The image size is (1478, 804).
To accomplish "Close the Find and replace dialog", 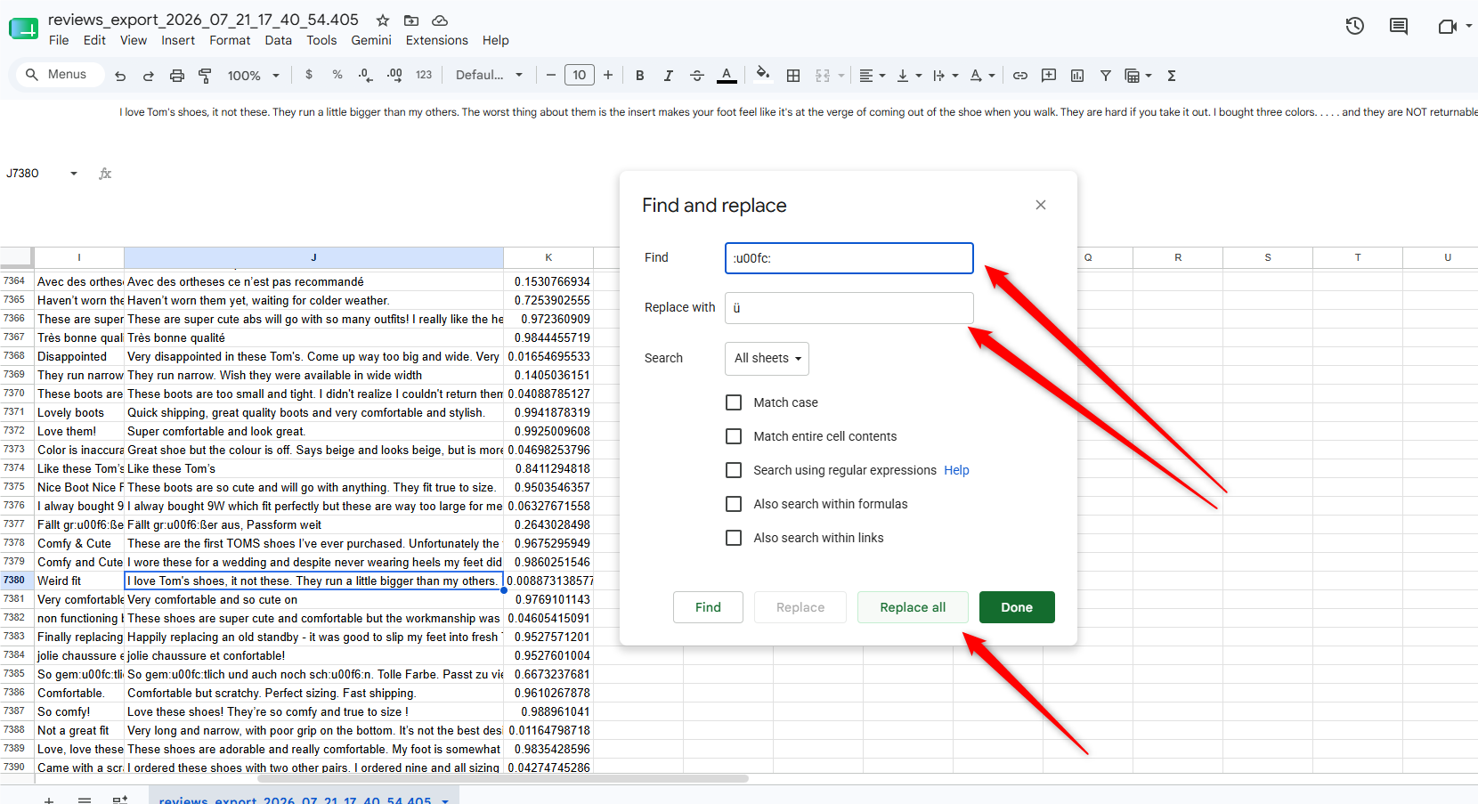I will pyautogui.click(x=1041, y=205).
